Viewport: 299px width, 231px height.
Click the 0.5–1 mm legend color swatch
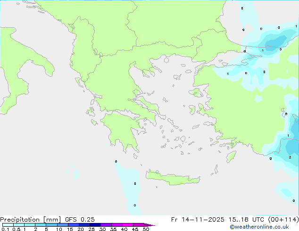[x=19, y=225]
